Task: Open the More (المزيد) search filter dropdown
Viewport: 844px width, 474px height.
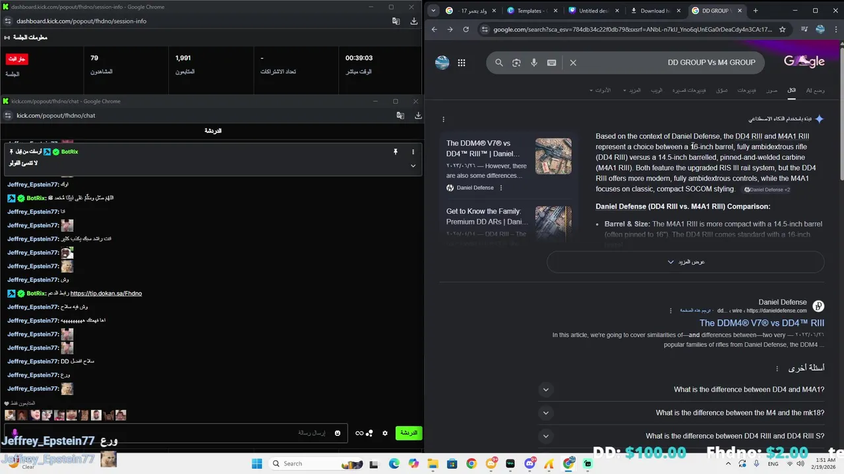Action: coord(632,90)
